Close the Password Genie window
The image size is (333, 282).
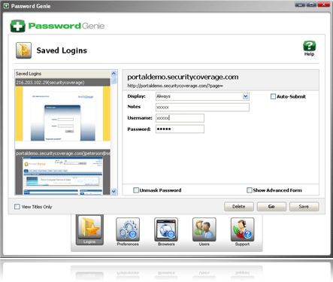(x=323, y=5)
